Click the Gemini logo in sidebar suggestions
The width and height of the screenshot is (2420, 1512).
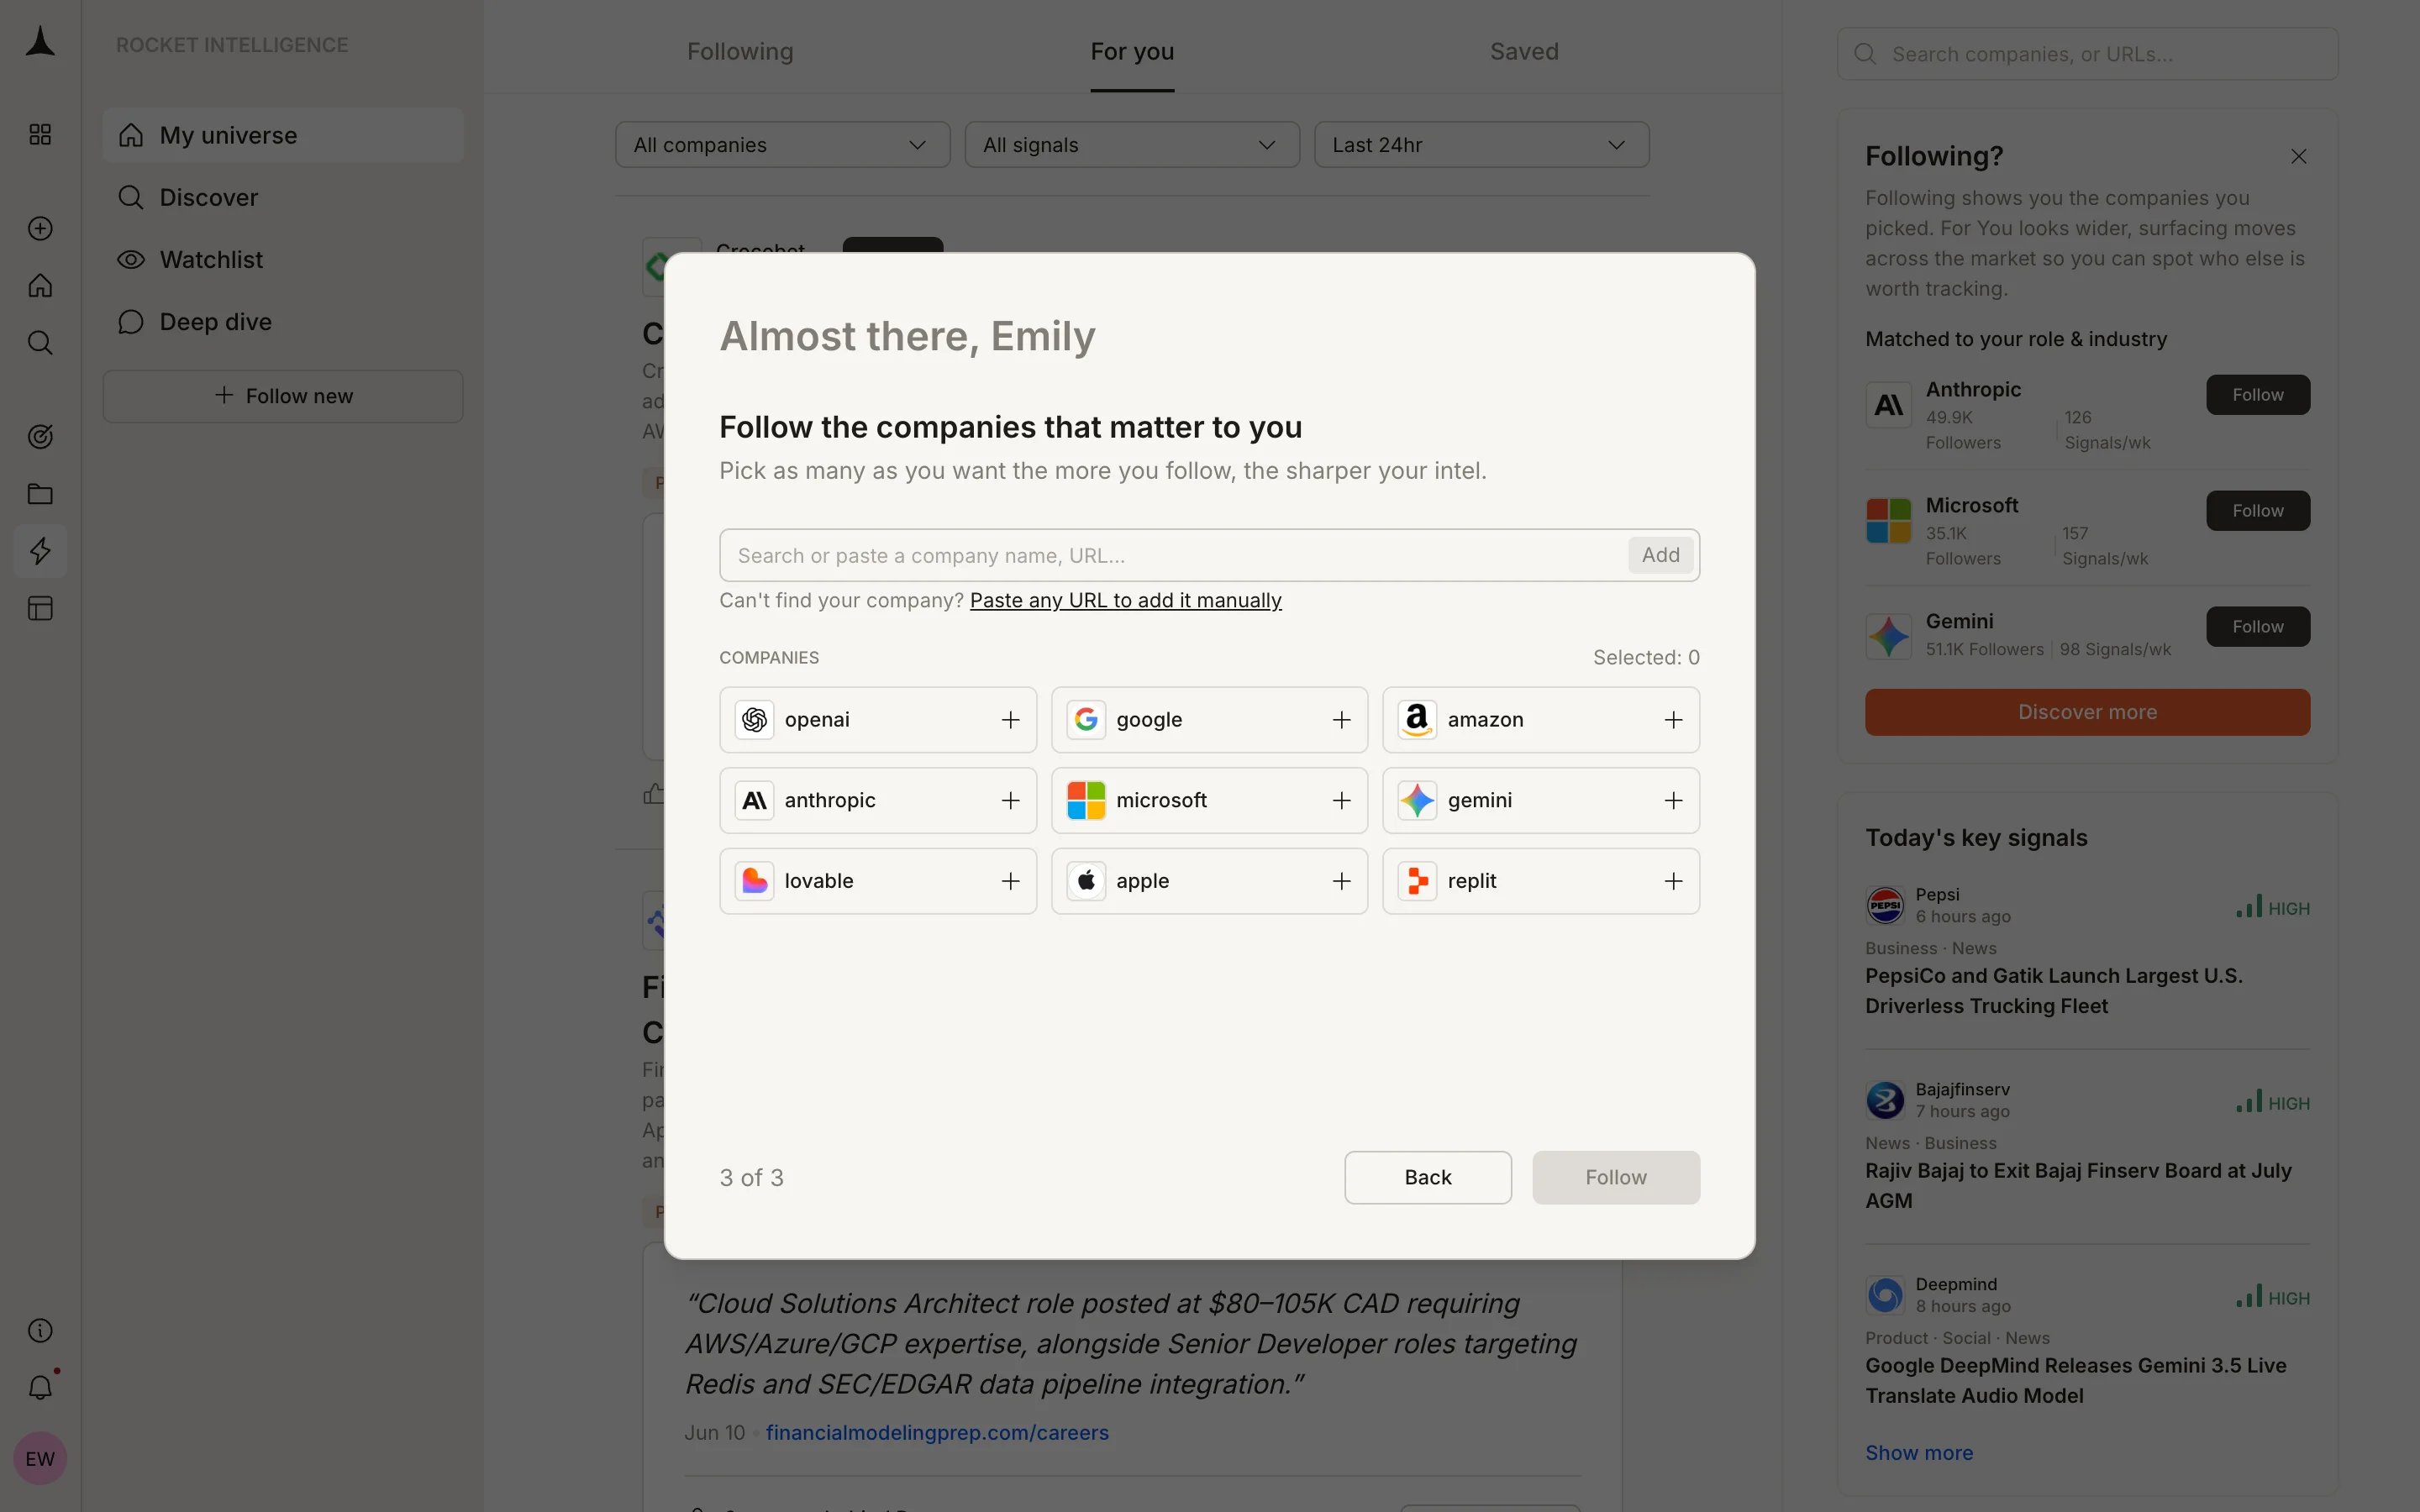coord(1888,636)
